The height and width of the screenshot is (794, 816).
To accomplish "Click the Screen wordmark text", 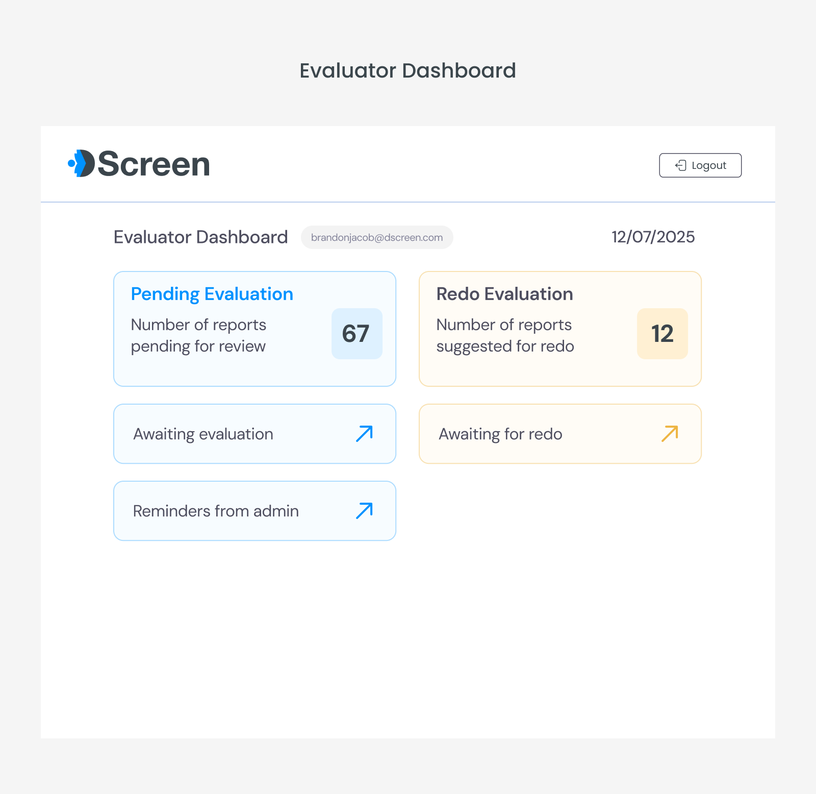I will [154, 164].
